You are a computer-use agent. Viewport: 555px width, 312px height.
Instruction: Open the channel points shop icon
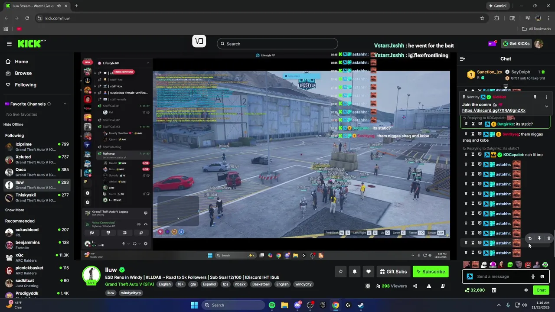click(493, 290)
